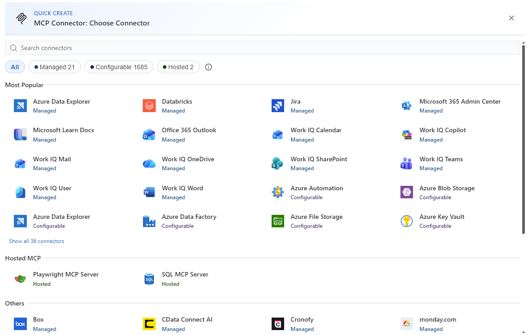Click the monday.com connector icon
The height and width of the screenshot is (335, 528).
click(x=406, y=324)
